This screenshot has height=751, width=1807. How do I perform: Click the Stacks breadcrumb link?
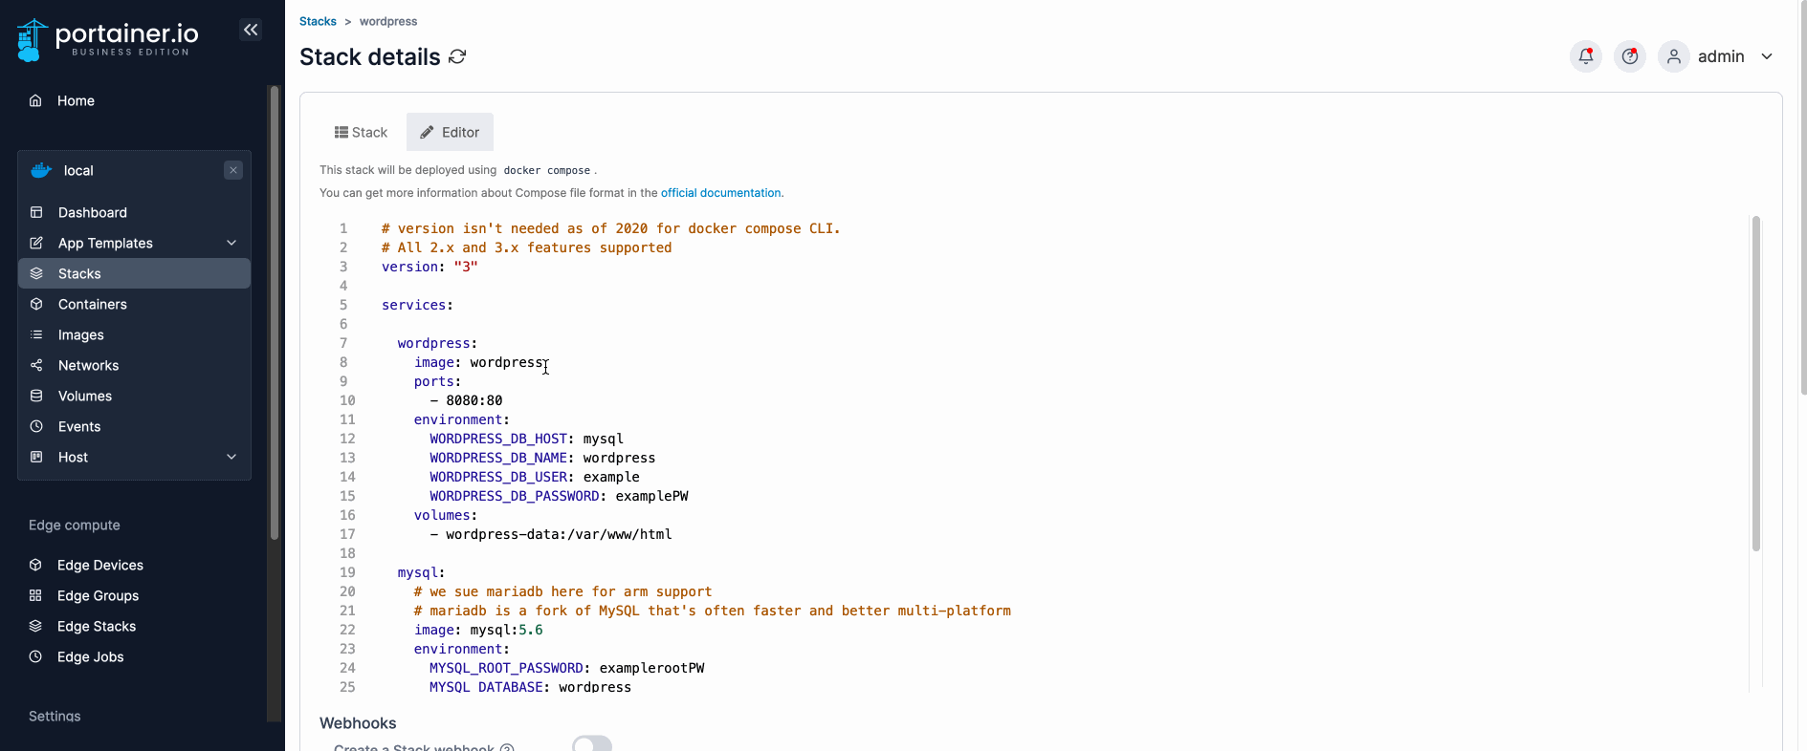point(318,21)
